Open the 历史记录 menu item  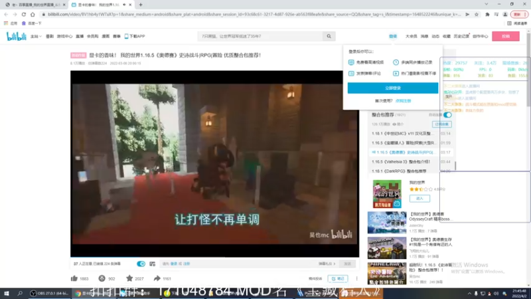coord(461,37)
